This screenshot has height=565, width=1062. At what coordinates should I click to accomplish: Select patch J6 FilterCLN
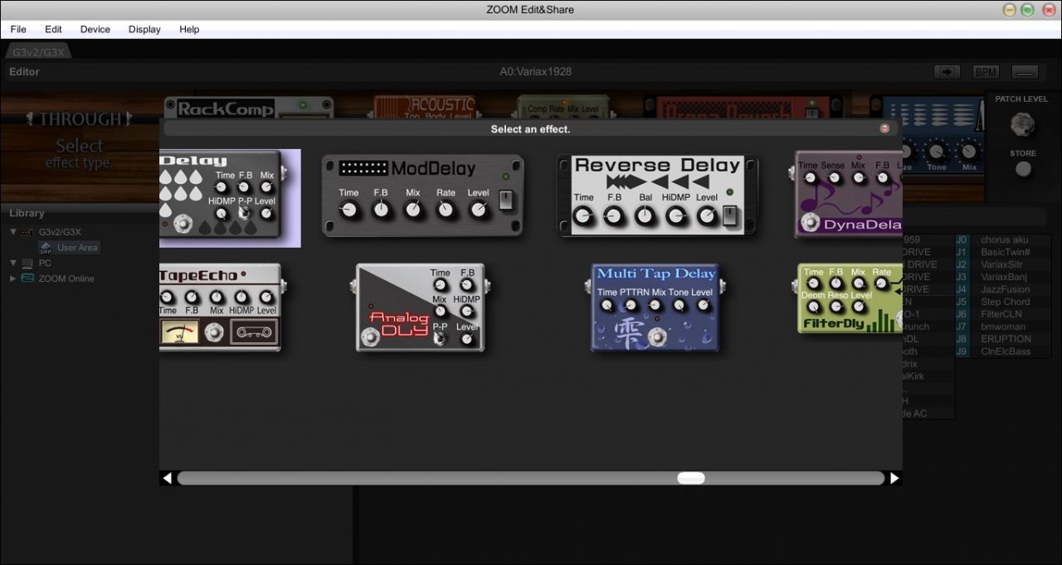click(x=1003, y=314)
